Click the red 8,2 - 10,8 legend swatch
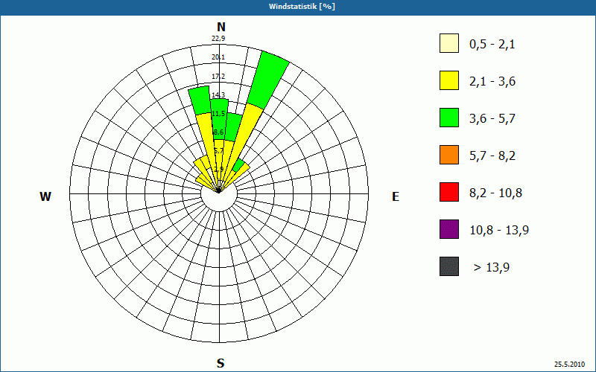This screenshot has height=372, width=596. coord(449,192)
